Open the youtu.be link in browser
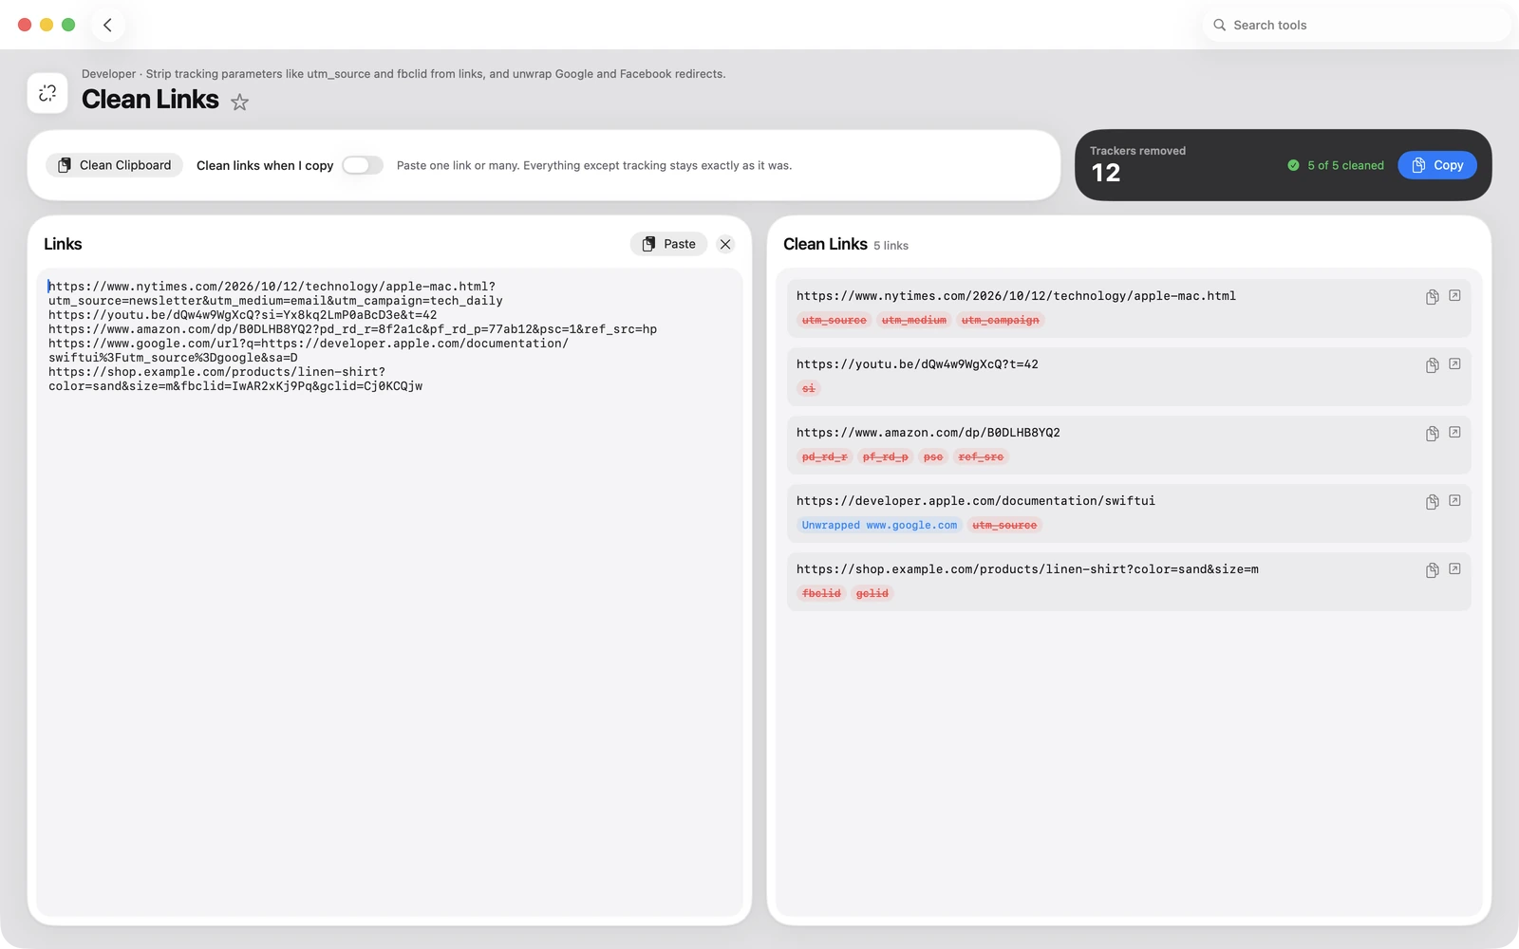Image resolution: width=1519 pixels, height=949 pixels. tap(1454, 364)
